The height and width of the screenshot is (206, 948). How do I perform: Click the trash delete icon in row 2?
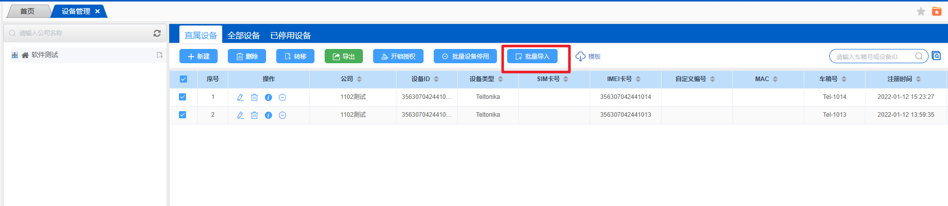(x=254, y=115)
